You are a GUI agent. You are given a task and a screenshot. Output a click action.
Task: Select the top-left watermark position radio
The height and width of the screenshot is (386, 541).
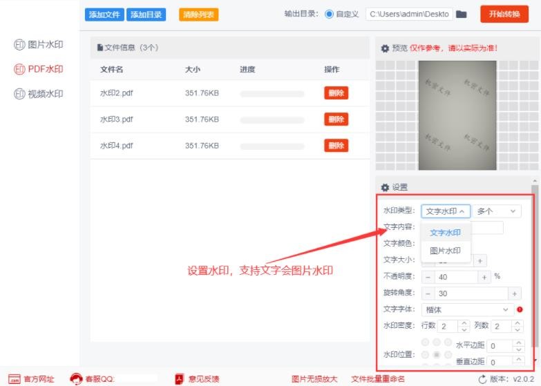[x=425, y=342]
